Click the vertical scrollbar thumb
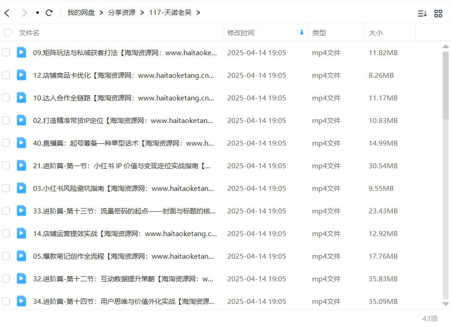451x327 pixels. point(446,85)
